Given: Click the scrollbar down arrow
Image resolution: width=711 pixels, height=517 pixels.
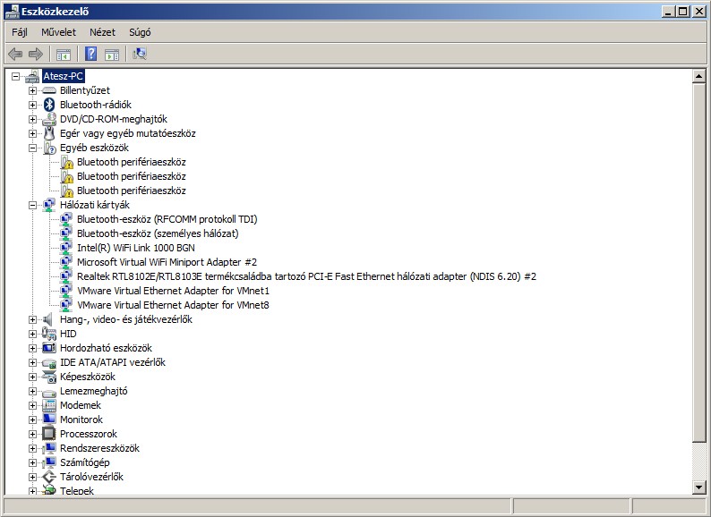Looking at the screenshot, I should 698,487.
